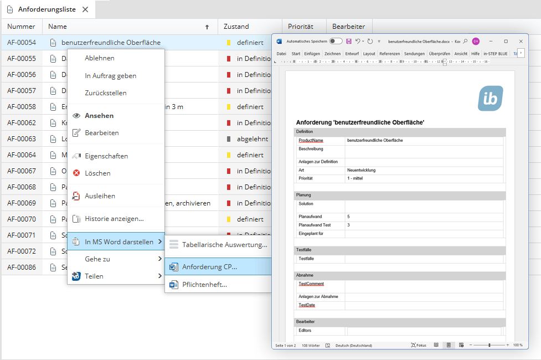Viewport: 541px width, 360px height.
Task: Expand the Teilen submenu
Action: (x=116, y=276)
